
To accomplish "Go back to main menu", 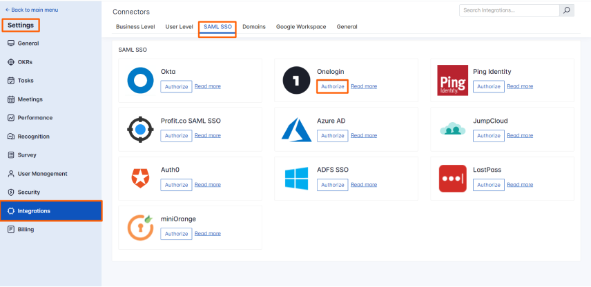I will 32,10.
